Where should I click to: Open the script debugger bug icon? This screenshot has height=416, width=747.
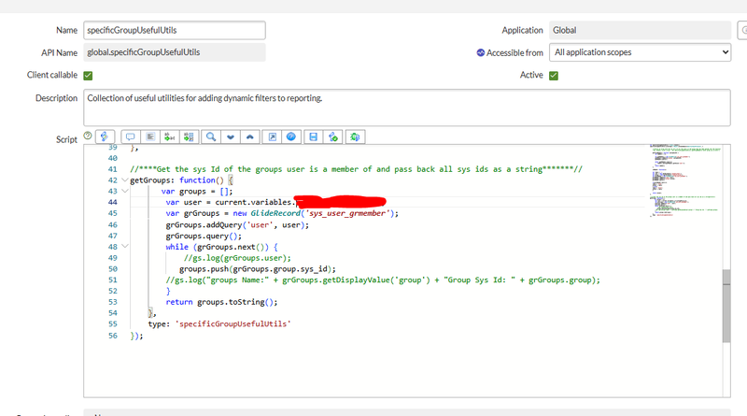coord(355,136)
